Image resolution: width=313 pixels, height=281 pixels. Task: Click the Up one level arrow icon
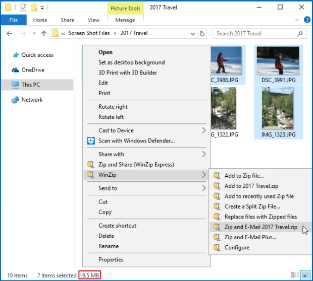(43, 34)
